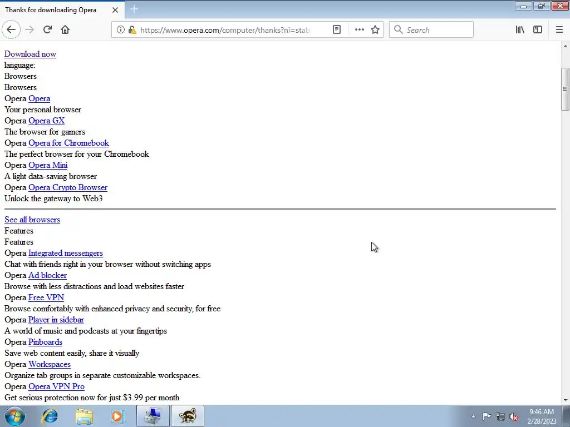Open the Firefox hamburger menu

(x=559, y=30)
